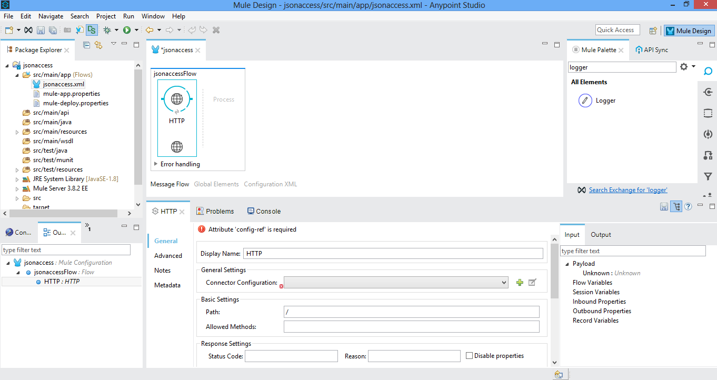Select the Logger element in the palette

point(597,101)
